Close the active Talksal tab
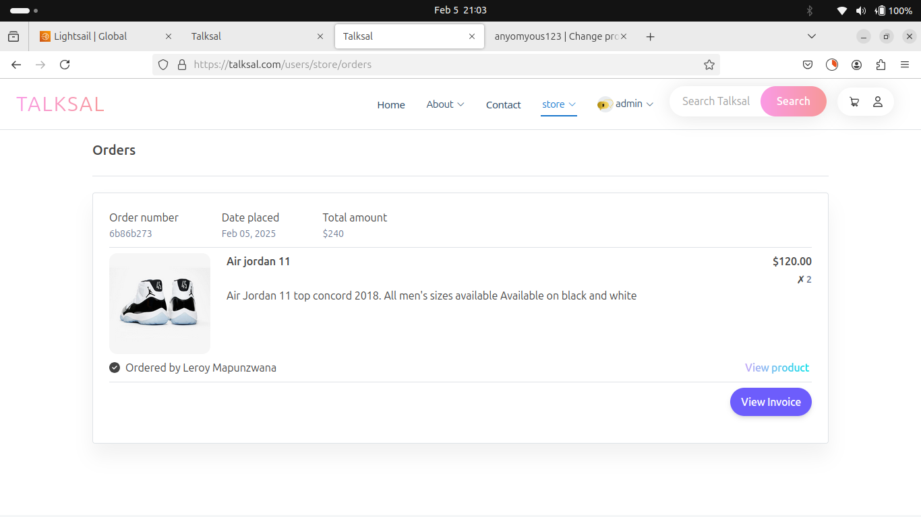 (x=472, y=36)
